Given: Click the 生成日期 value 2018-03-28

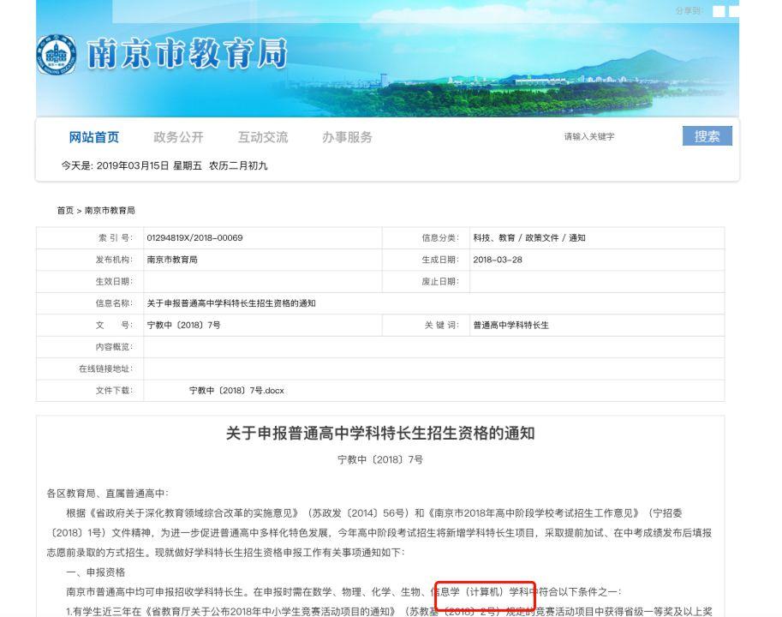Looking at the screenshot, I should (x=498, y=260).
